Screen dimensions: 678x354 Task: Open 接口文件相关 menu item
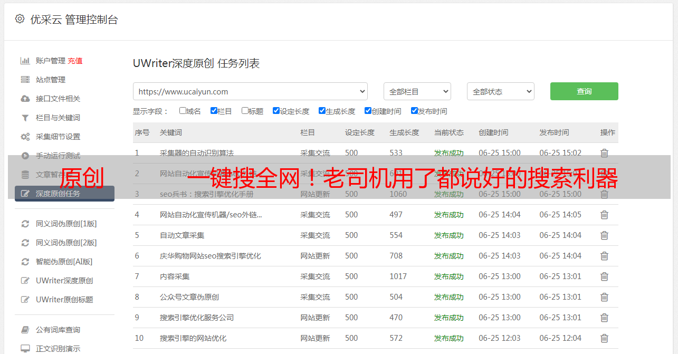58,99
